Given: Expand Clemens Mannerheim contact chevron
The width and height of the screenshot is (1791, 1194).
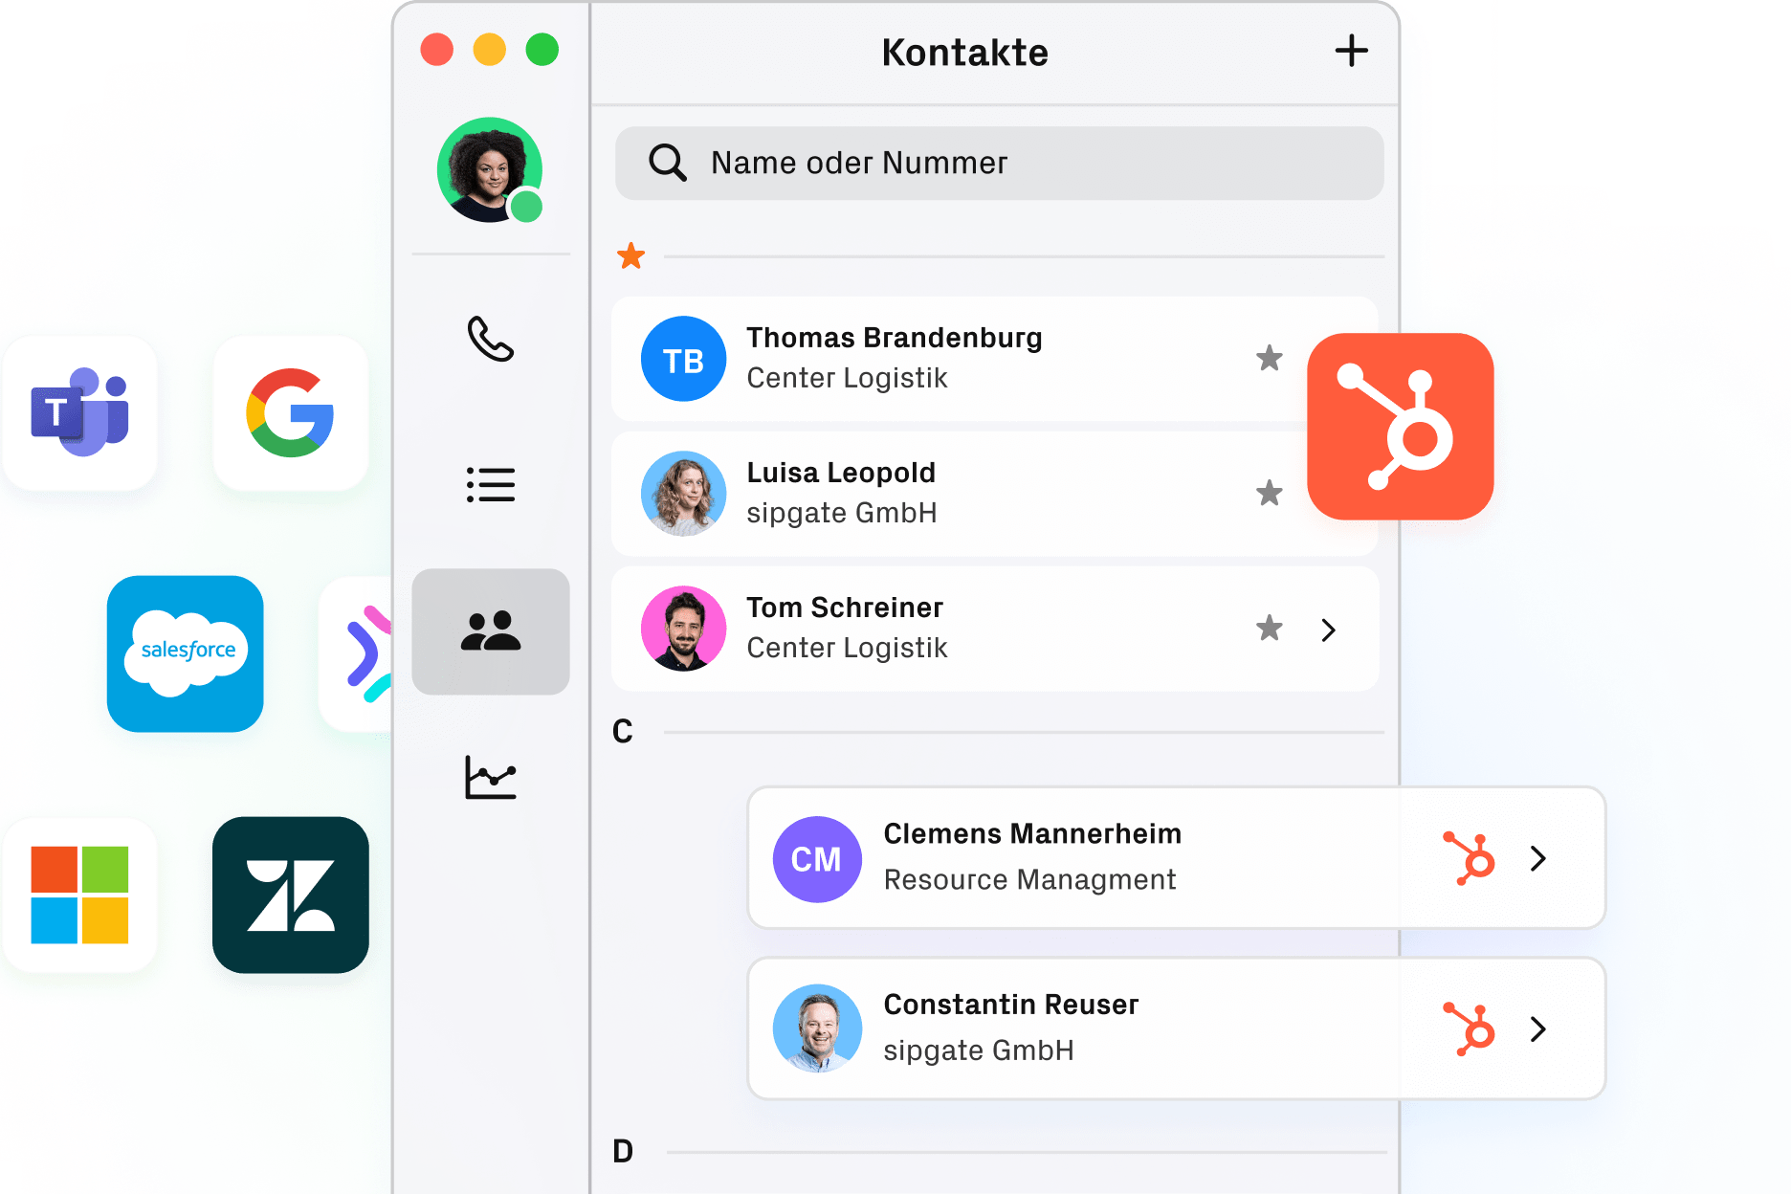Looking at the screenshot, I should click(1537, 858).
